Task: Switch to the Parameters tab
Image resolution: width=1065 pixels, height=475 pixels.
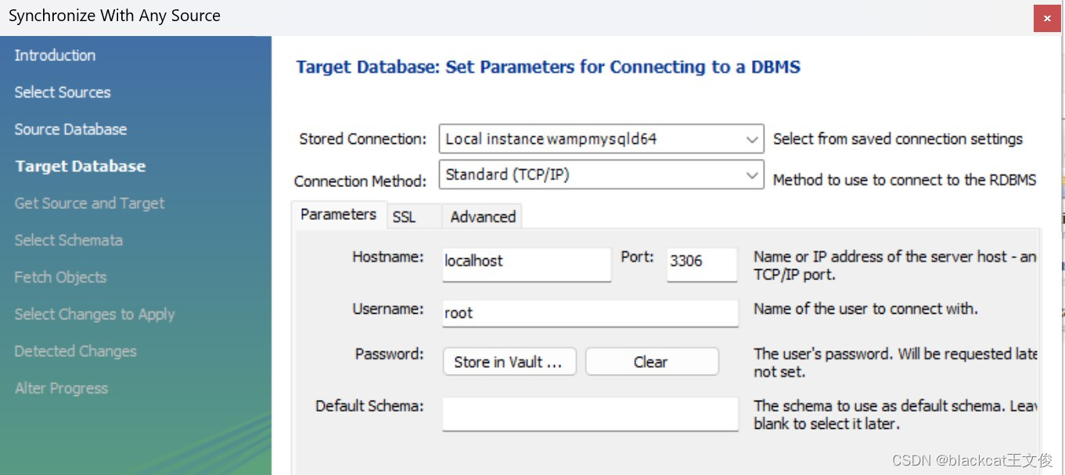Action: coord(338,214)
